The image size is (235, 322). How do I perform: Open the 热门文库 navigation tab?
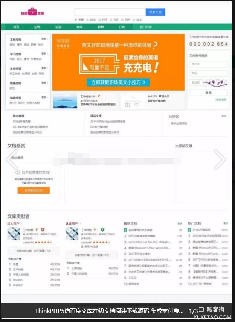146,27
